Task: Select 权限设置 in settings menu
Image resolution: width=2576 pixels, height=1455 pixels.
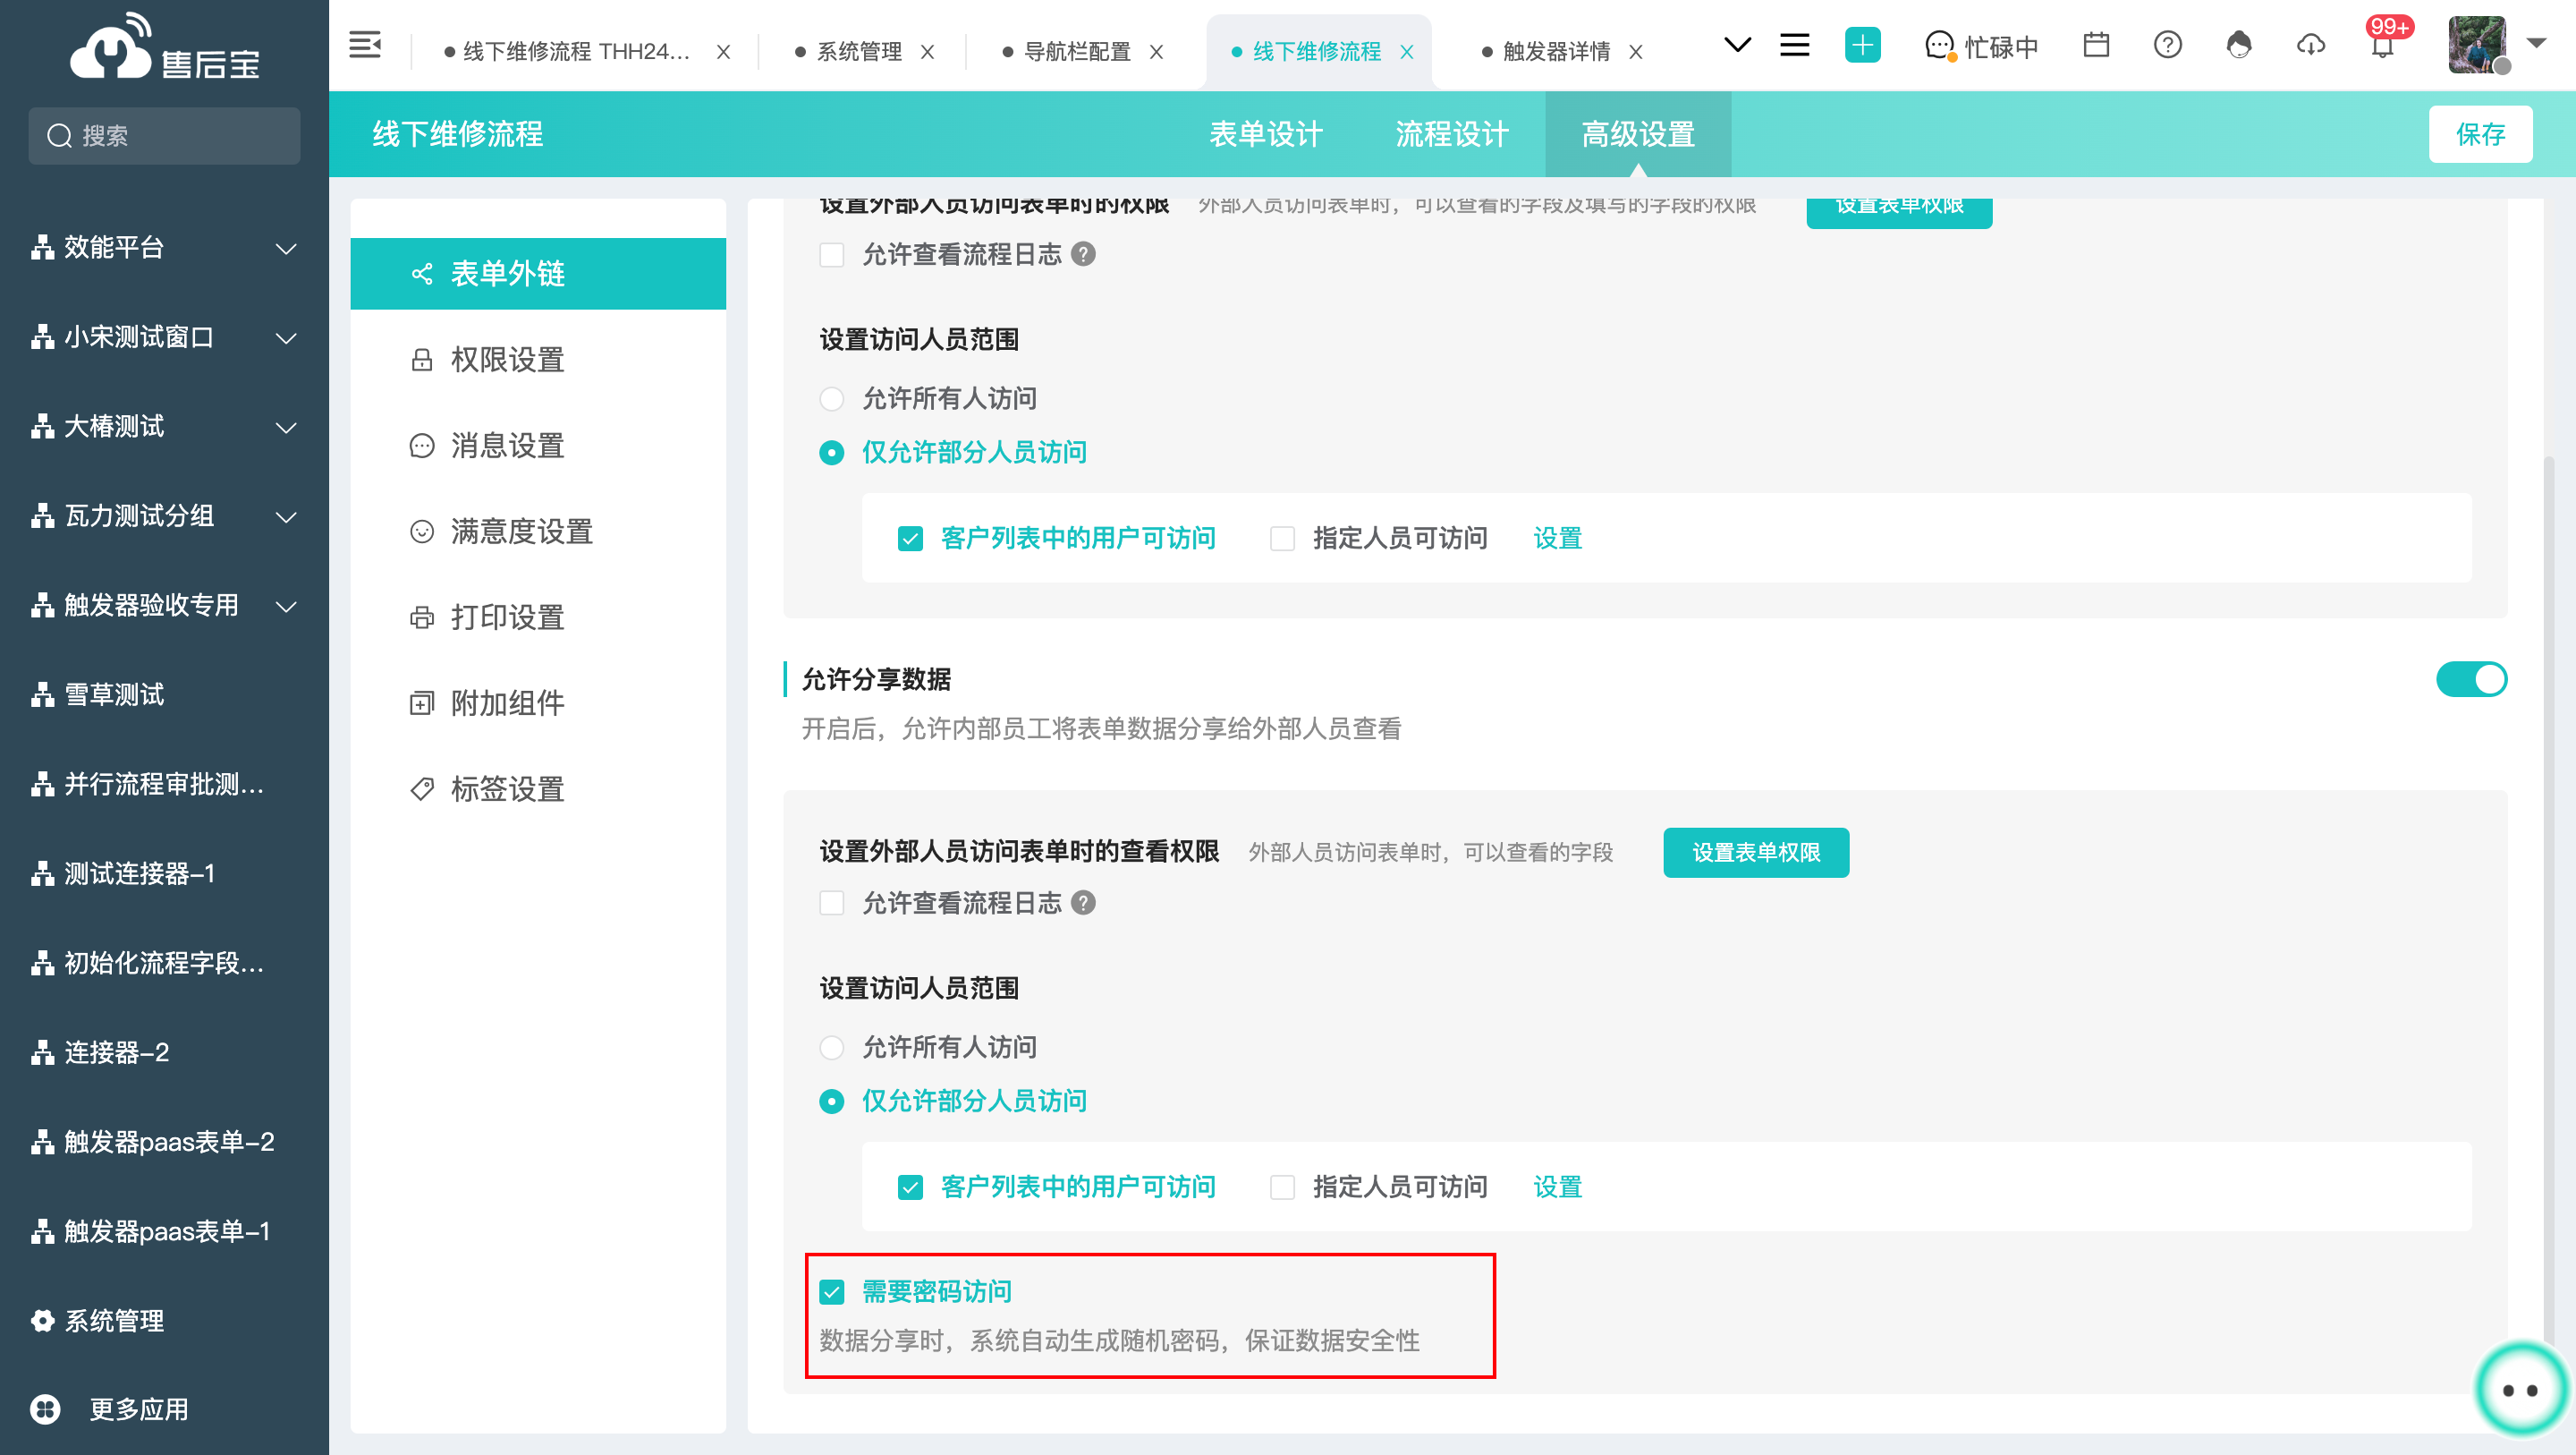Action: (538, 359)
